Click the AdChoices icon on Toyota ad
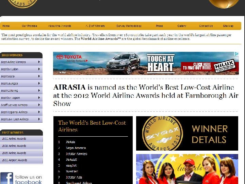 point(236,54)
